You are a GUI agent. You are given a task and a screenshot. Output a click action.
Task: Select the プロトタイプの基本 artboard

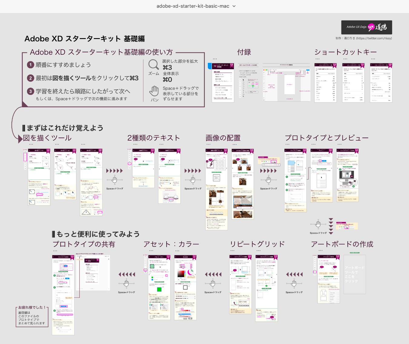tap(295, 180)
